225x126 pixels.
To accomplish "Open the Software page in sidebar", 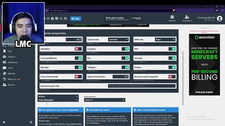I will coord(13,62).
